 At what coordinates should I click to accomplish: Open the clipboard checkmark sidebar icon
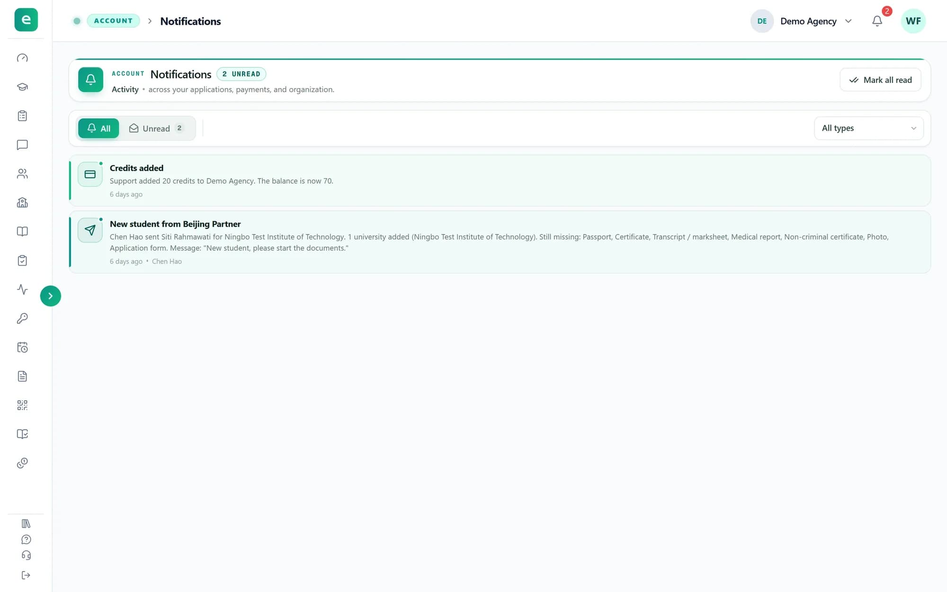(x=22, y=260)
